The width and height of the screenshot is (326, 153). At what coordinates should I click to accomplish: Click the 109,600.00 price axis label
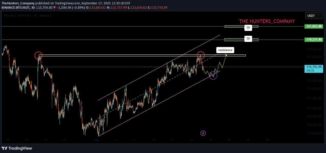314,116
